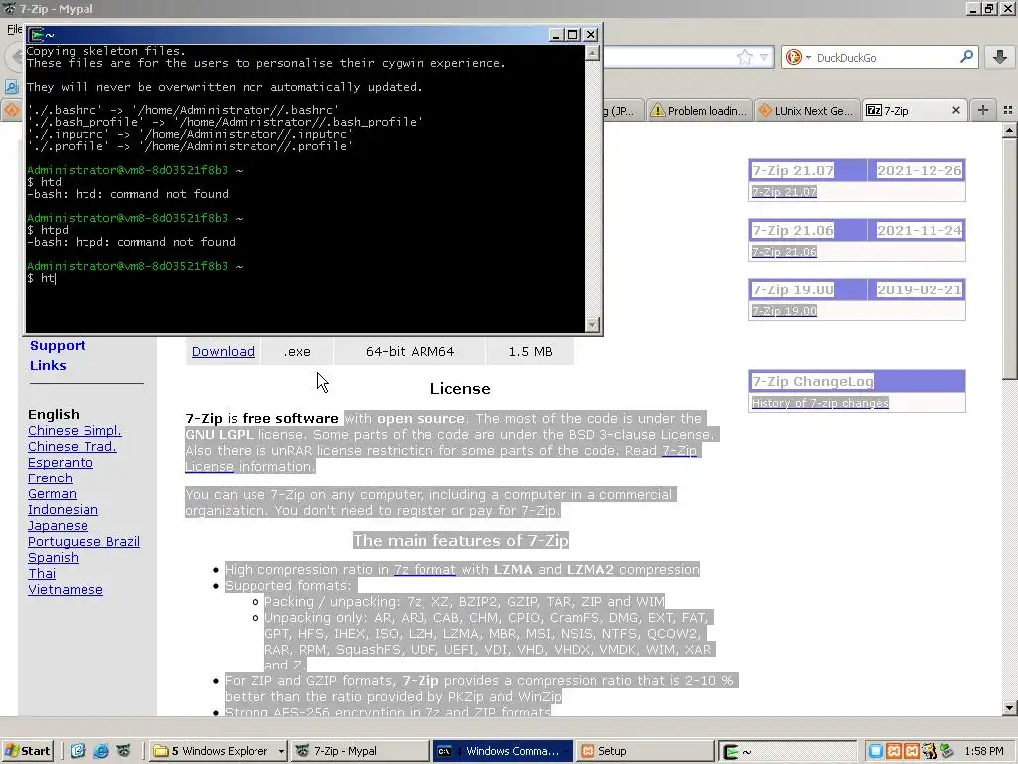Launch Mypal raccoon quick launch icon
Screen dimensions: 1018x764
[124, 751]
